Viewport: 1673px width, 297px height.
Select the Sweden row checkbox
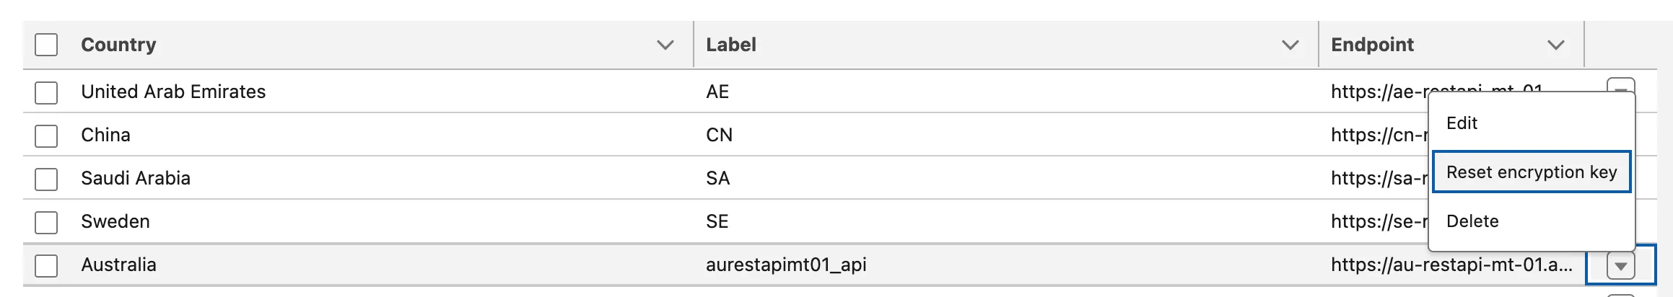(46, 222)
